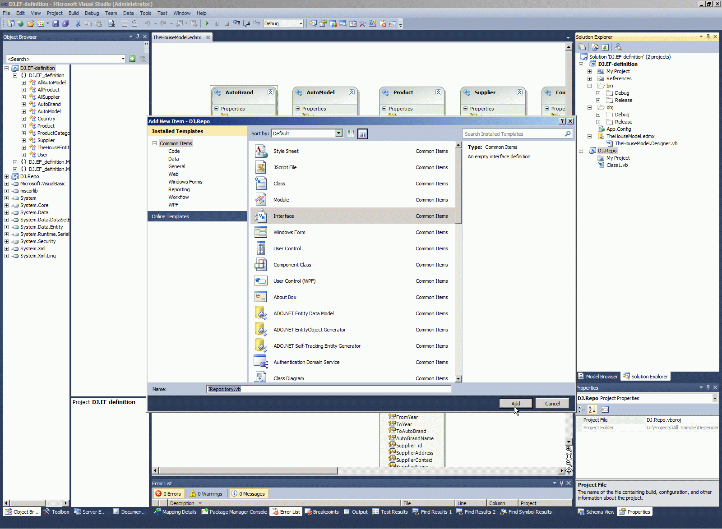Click the Categorized icon in Properties panel
722x529 pixels.
click(582, 409)
